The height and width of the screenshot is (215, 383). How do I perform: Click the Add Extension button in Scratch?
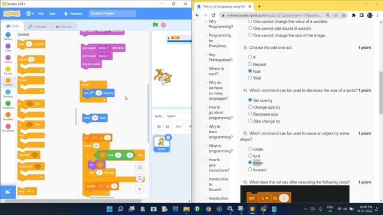[8, 192]
